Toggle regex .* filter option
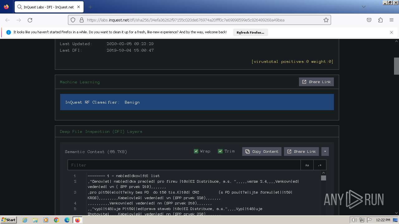 pyautogui.click(x=320, y=165)
